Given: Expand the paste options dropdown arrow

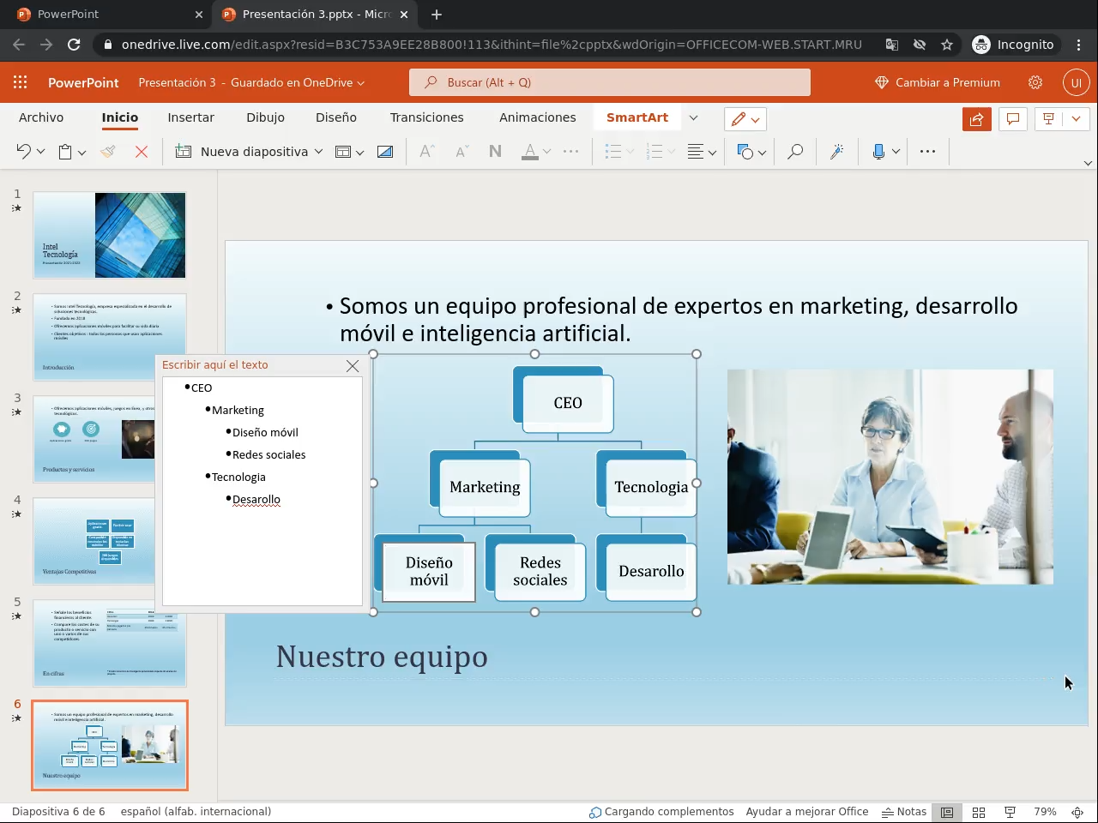Looking at the screenshot, I should pos(81,153).
